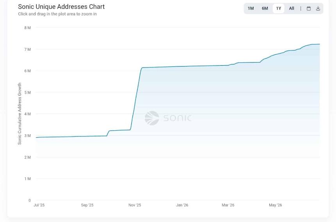Click the 3 M y-axis label
The height and width of the screenshot is (222, 336).
click(27, 135)
